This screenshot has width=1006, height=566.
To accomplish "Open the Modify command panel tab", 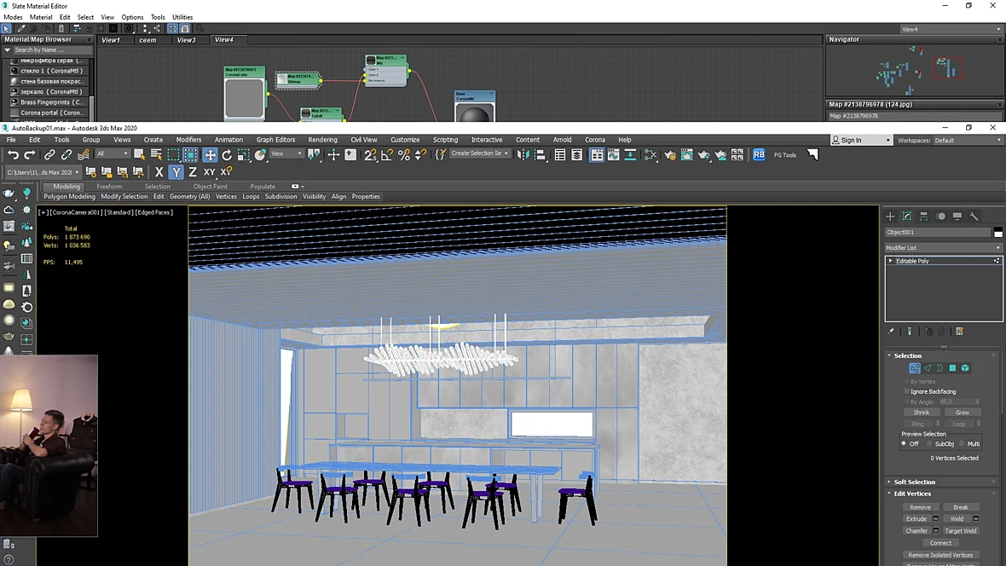I will tap(906, 217).
